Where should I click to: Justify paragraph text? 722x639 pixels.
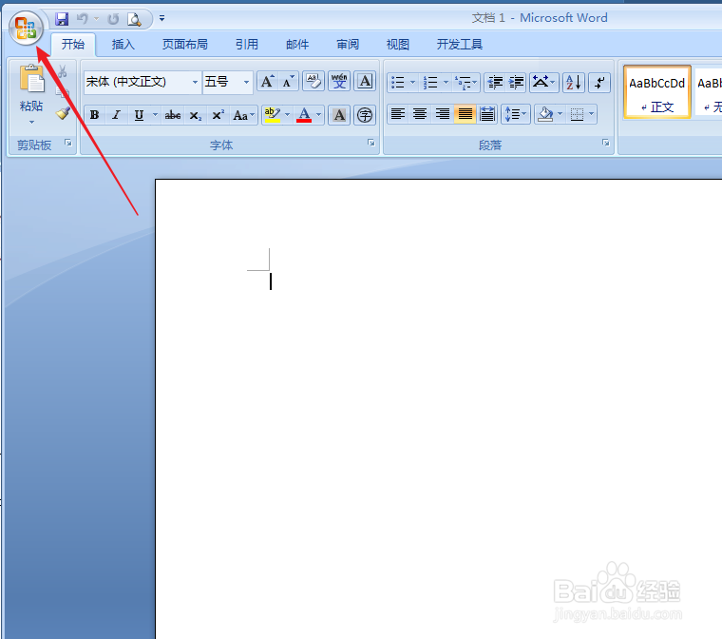(x=465, y=114)
